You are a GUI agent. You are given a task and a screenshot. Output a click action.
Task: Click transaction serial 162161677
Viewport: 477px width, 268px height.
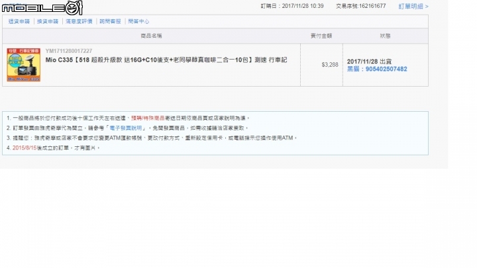(x=372, y=6)
